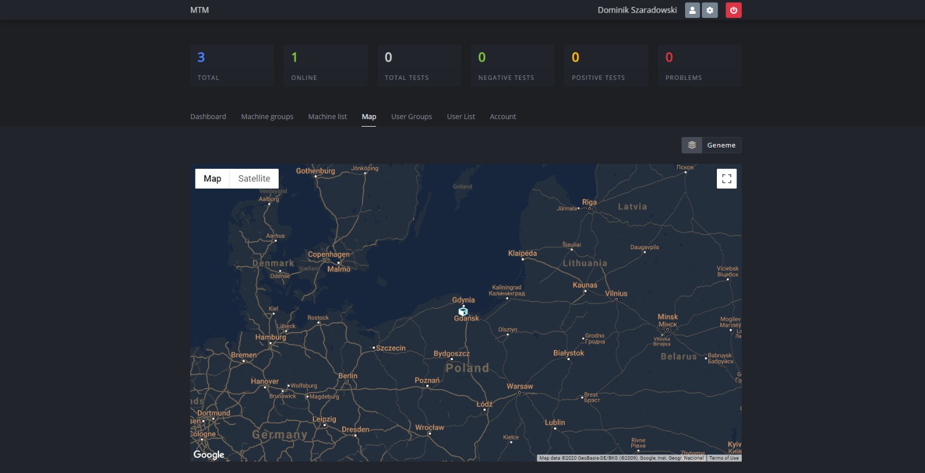
Task: Go to the Machine groups tab
Action: point(267,117)
